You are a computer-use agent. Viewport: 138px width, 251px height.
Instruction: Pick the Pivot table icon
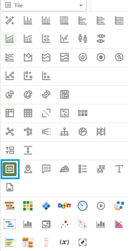pos(10,113)
